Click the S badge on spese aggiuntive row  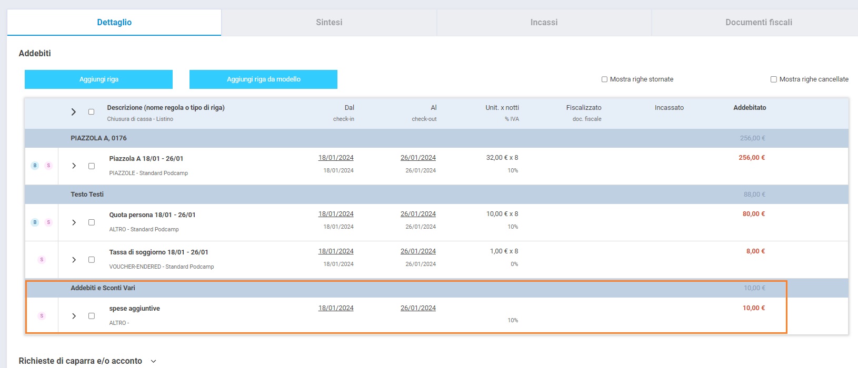pos(42,316)
